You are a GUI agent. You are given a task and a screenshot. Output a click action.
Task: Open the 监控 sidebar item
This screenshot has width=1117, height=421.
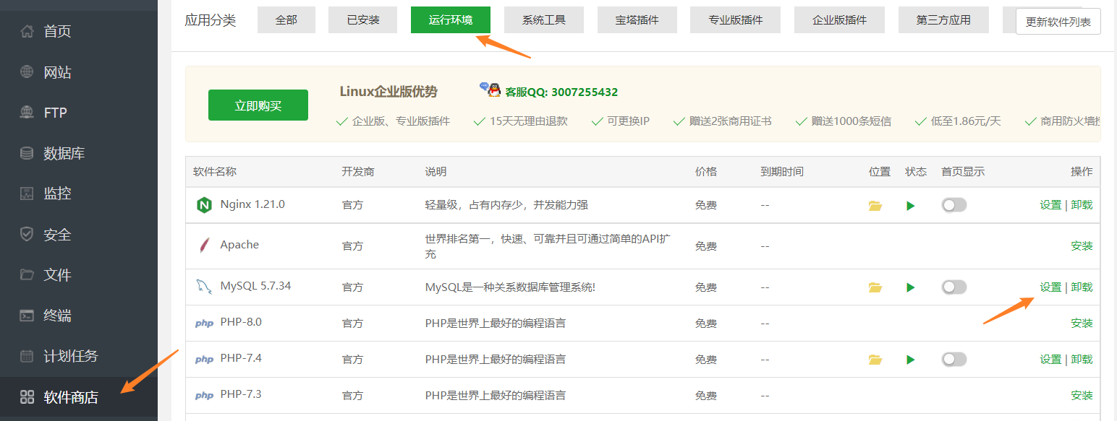(x=79, y=194)
